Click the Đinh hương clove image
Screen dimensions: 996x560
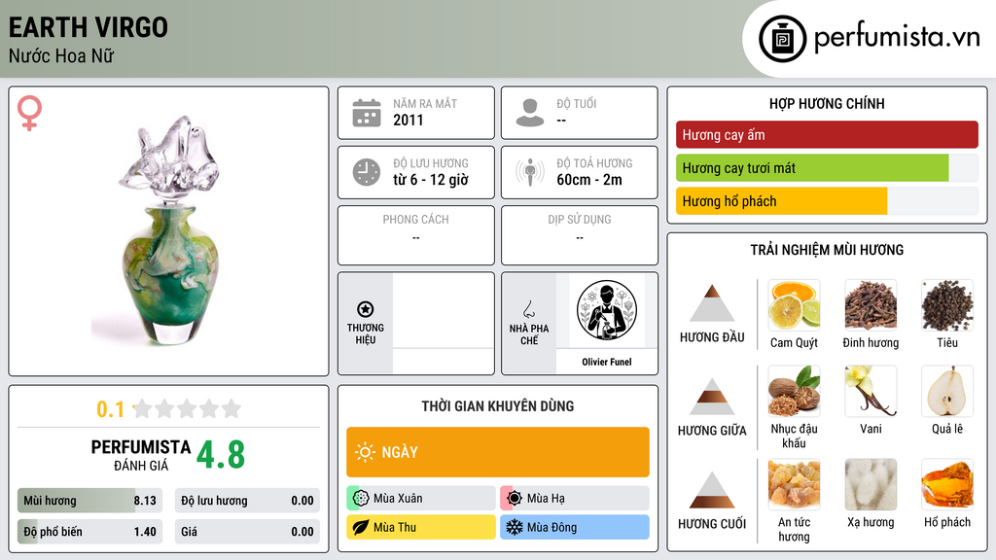click(871, 305)
